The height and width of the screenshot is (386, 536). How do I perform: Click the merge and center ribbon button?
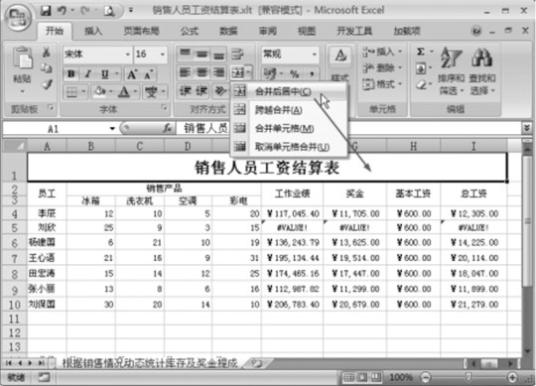(238, 72)
